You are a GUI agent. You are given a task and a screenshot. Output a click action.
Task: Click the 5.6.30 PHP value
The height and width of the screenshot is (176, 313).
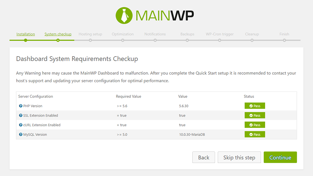184,106
